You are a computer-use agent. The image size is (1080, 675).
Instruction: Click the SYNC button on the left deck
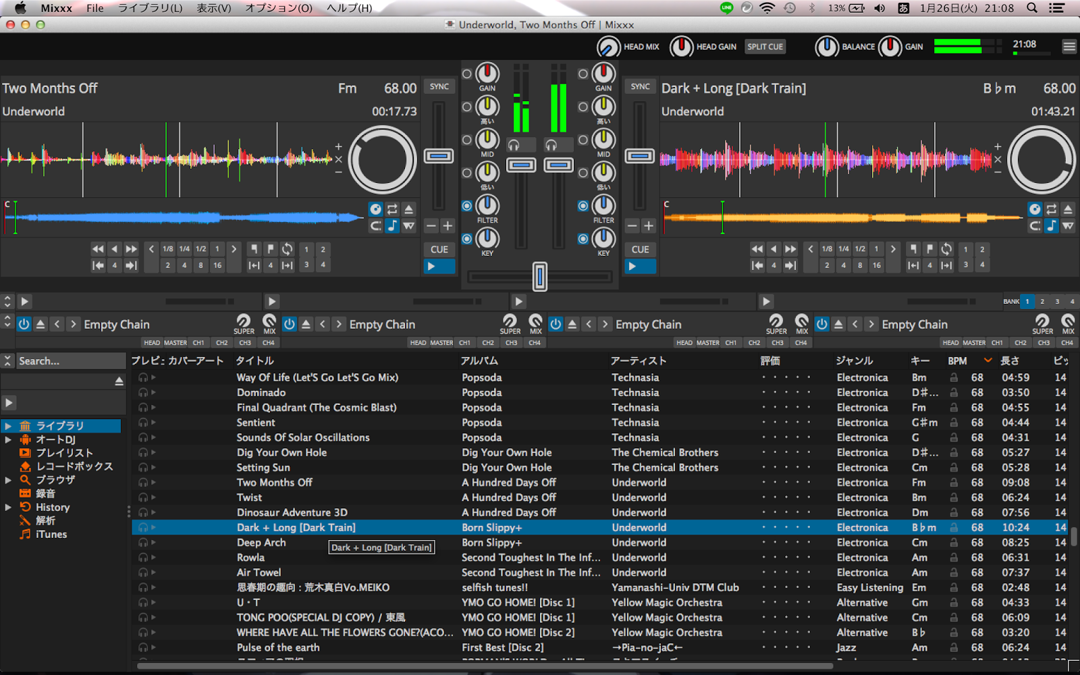coord(439,86)
